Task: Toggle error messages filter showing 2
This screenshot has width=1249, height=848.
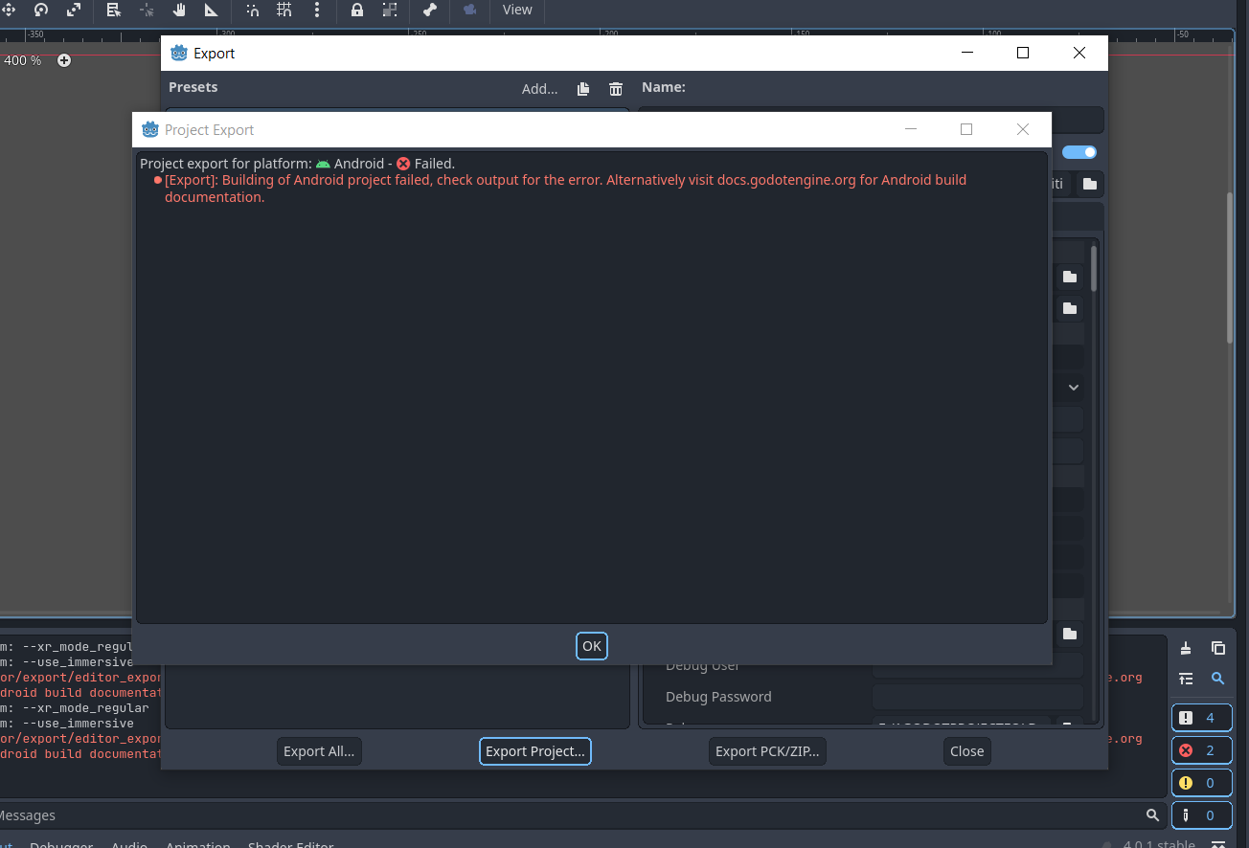Action: point(1201,750)
